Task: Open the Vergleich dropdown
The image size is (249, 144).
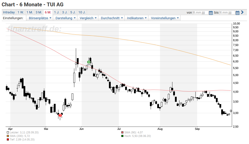Action: (x=88, y=18)
